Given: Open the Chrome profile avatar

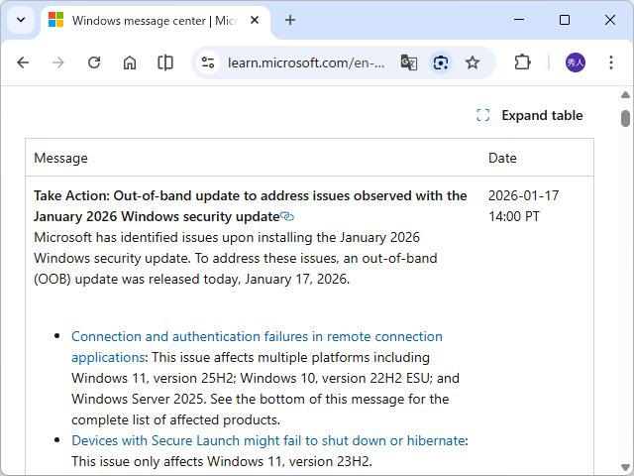Looking at the screenshot, I should (575, 62).
